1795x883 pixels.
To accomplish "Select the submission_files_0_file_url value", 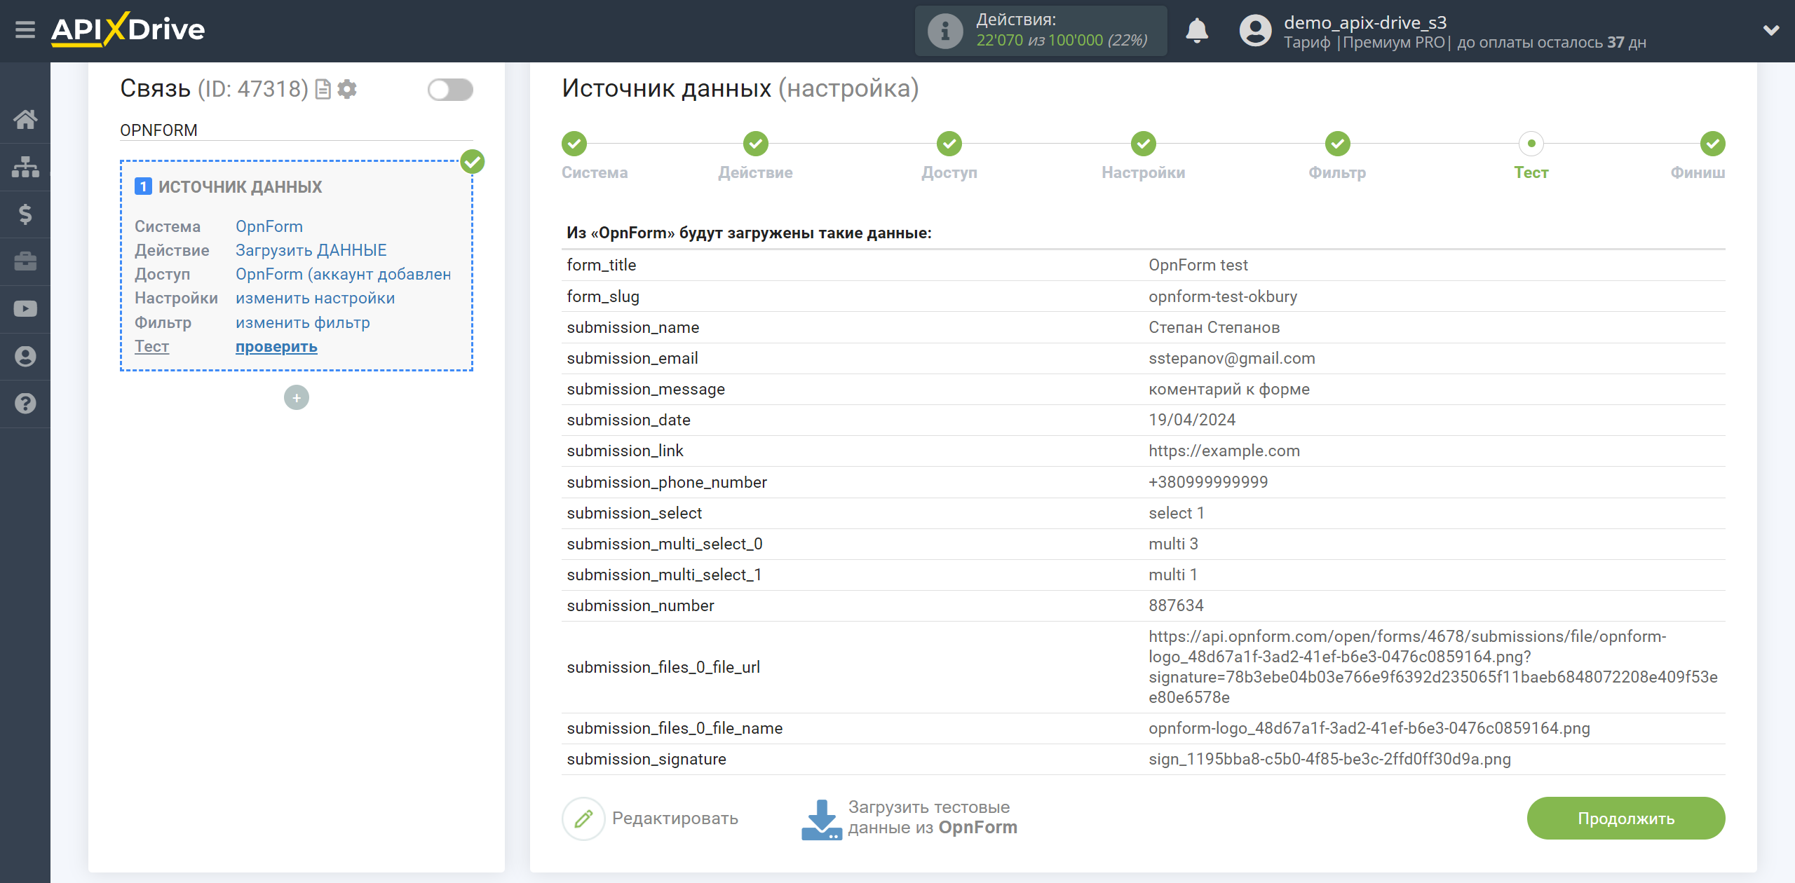I will pyautogui.click(x=1433, y=667).
